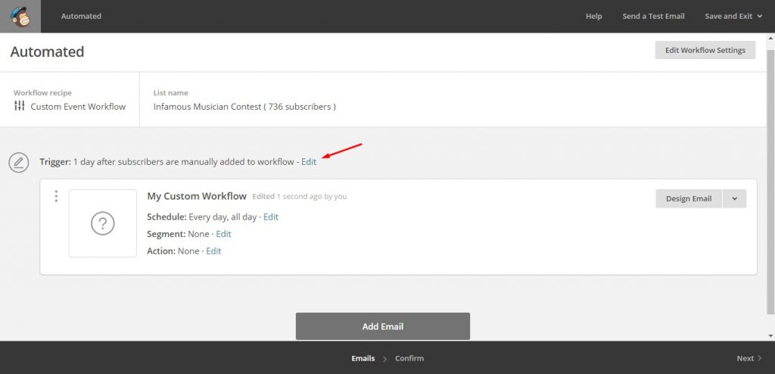
Task: Click the Automated label in top bar
Action: pos(81,17)
